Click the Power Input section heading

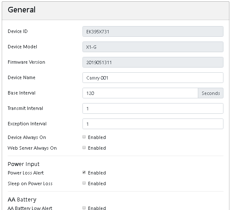[x=23, y=164]
